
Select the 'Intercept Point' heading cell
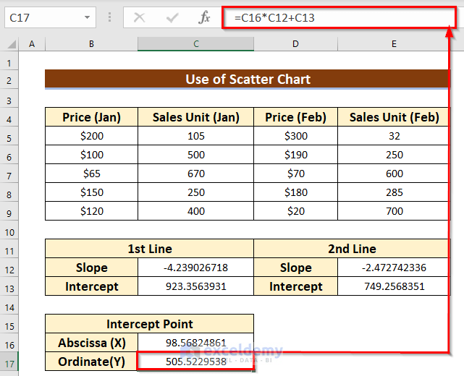click(x=149, y=324)
